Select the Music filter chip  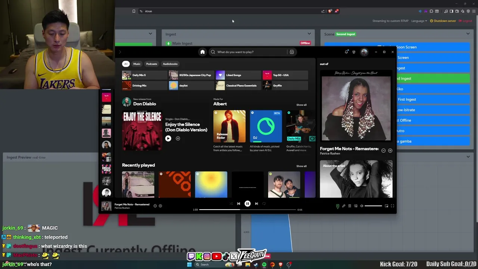[x=137, y=64]
